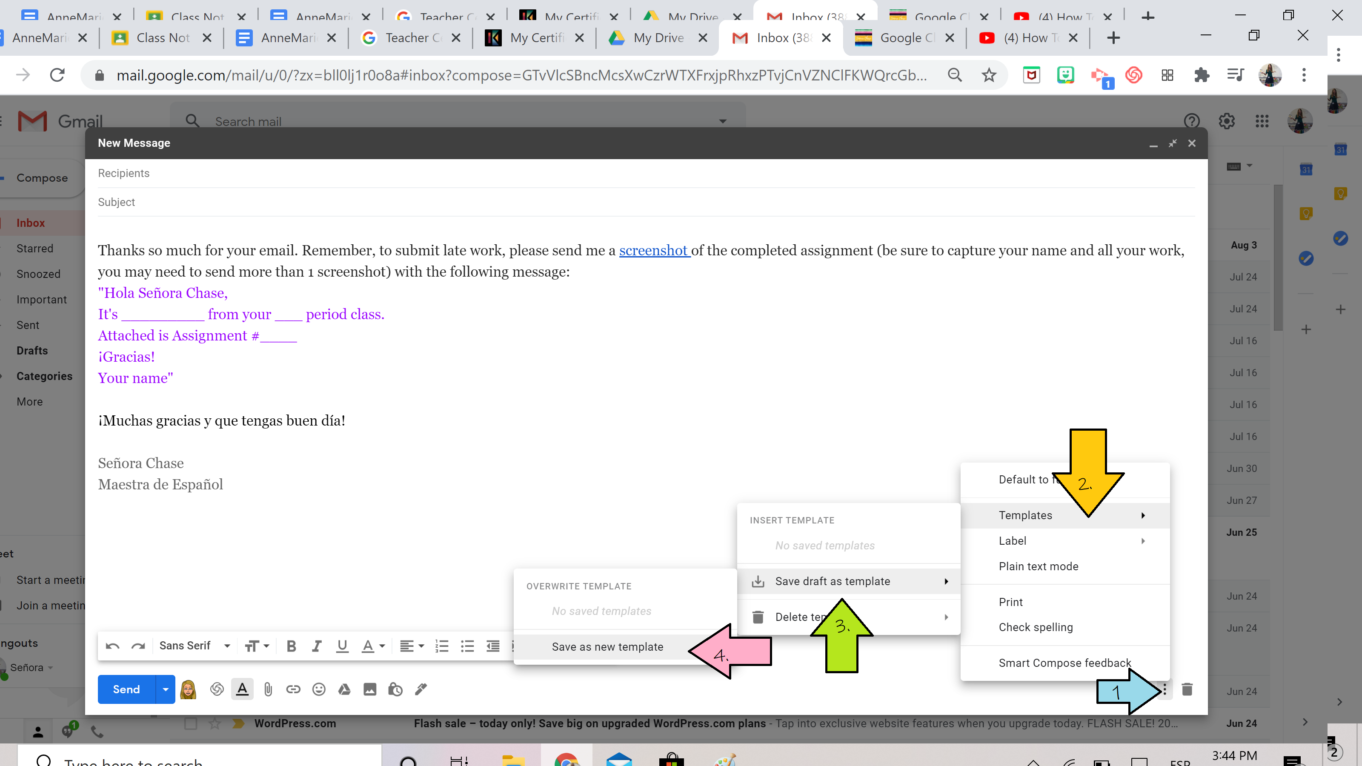Click the blue Send button

(x=126, y=689)
